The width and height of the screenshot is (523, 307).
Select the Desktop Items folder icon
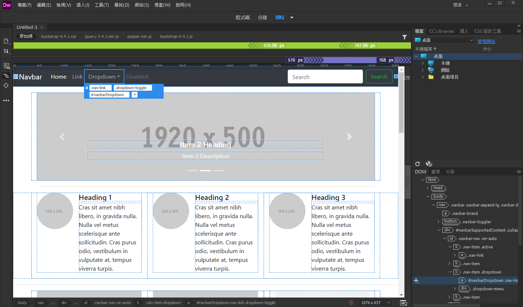(x=431, y=77)
